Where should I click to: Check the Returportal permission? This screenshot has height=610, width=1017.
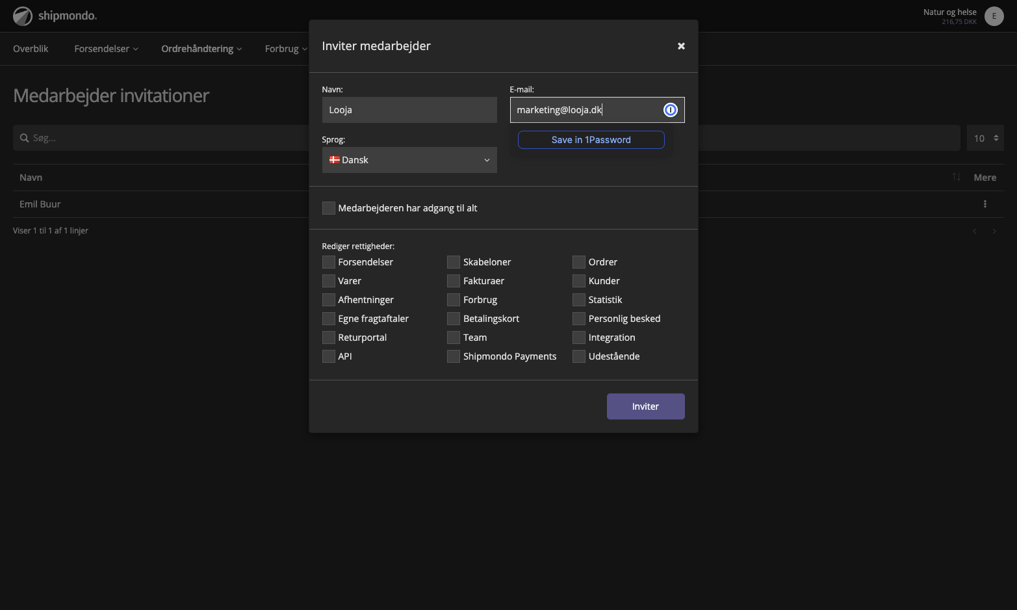[329, 338]
